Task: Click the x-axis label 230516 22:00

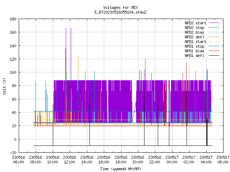Action: click(155, 160)
